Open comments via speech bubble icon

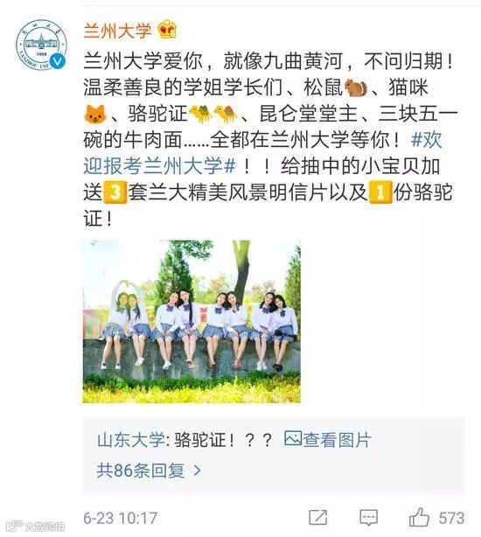(369, 518)
